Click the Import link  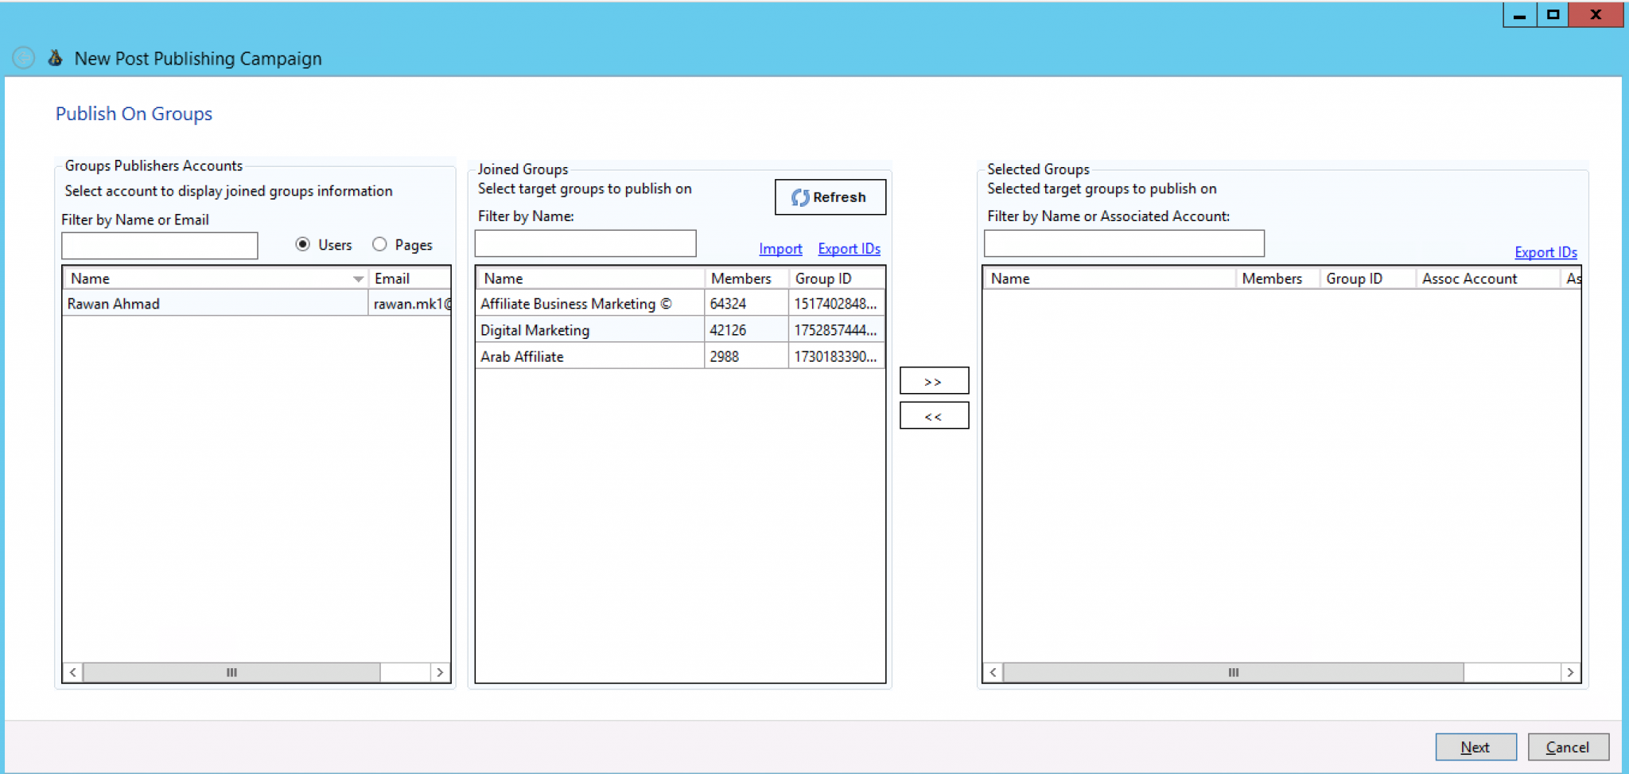780,249
